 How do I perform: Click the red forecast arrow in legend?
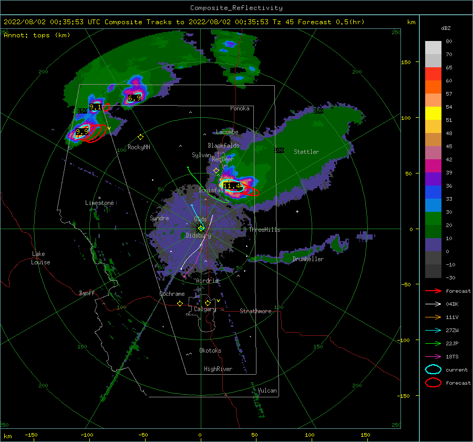coord(433,291)
